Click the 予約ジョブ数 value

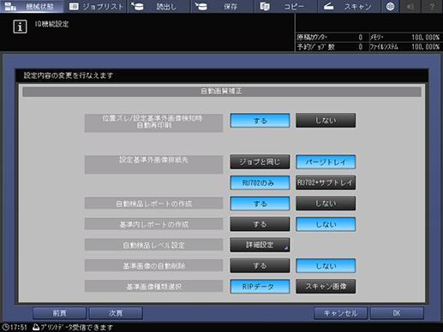pos(361,47)
